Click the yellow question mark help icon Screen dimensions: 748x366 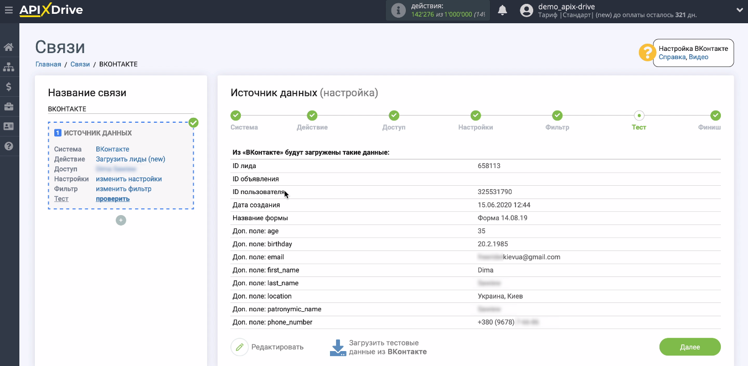(x=647, y=53)
